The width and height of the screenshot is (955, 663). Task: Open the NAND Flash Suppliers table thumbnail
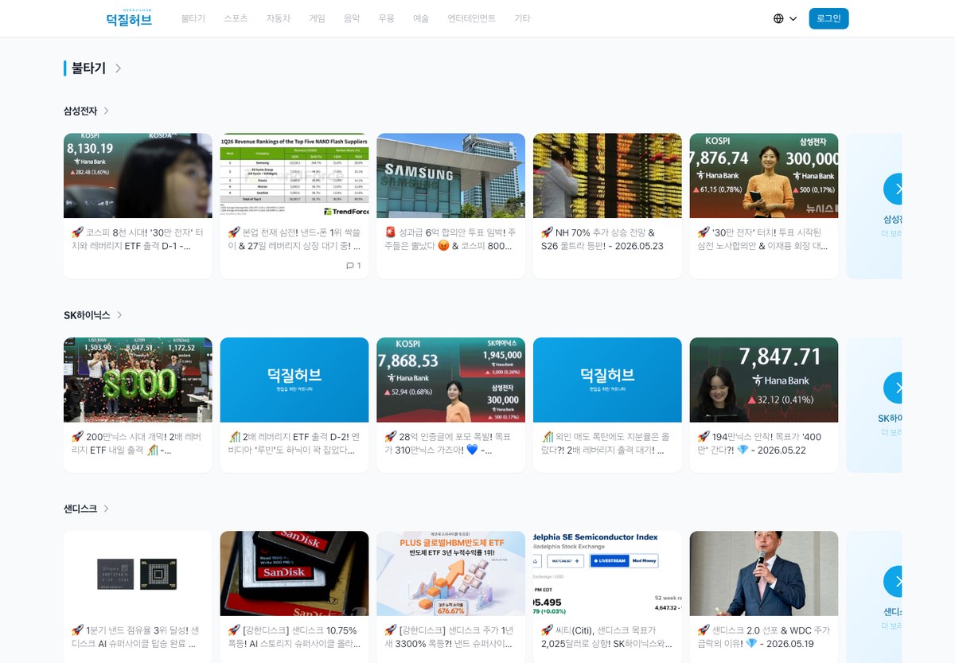(x=294, y=176)
